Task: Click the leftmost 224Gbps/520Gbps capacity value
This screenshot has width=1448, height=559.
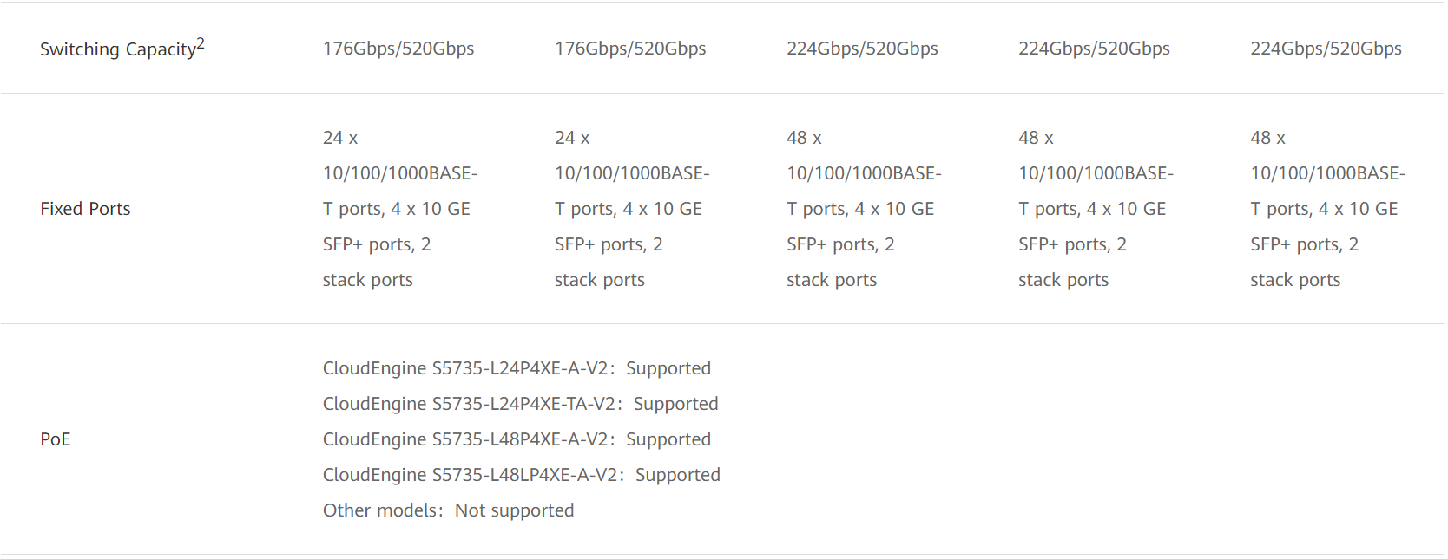Action: [x=862, y=49]
